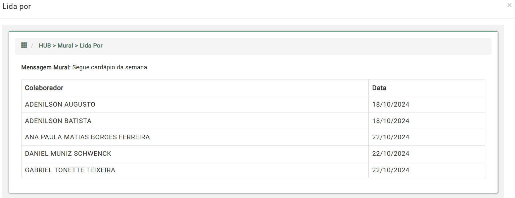Screen dimensions: 515x198
Task: Click the 18/10/2024 date for Adenilson Batista
Action: point(391,121)
